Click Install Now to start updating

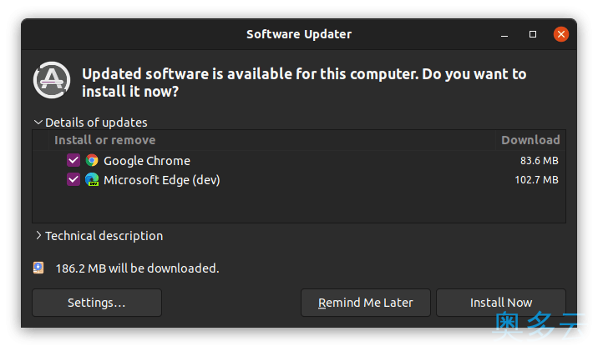(501, 303)
